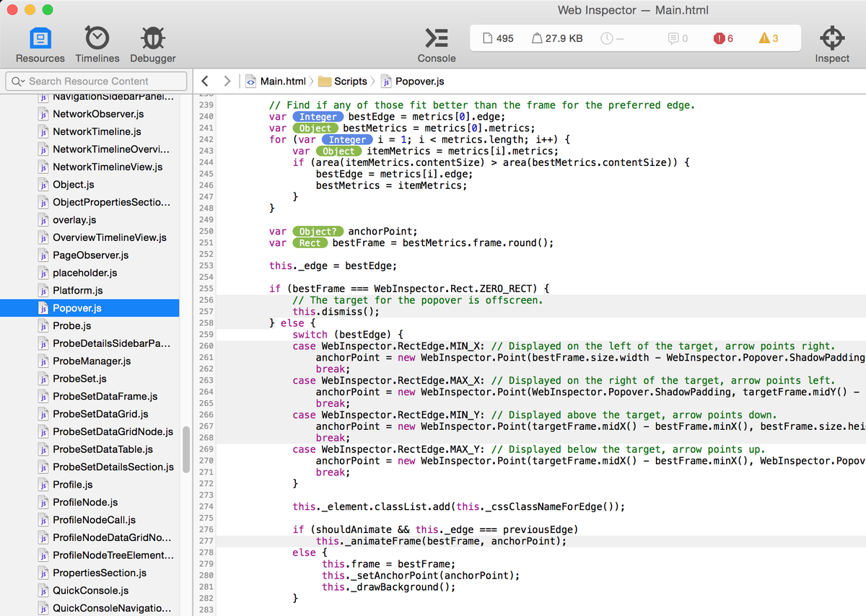Activate the Inspect element crosshair
This screenshot has height=616, width=866.
[832, 45]
